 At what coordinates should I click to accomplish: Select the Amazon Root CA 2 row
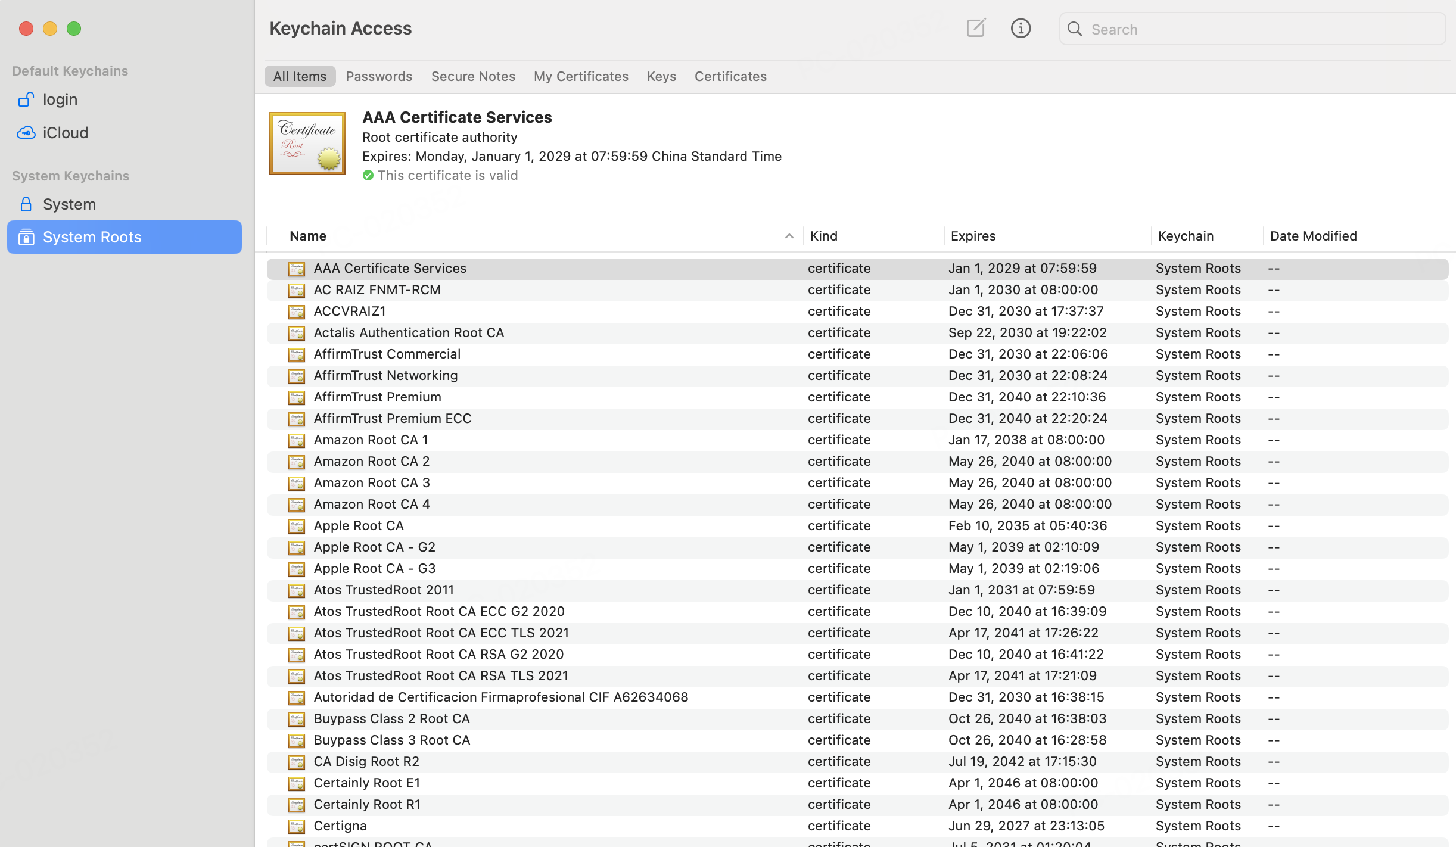[x=858, y=462]
